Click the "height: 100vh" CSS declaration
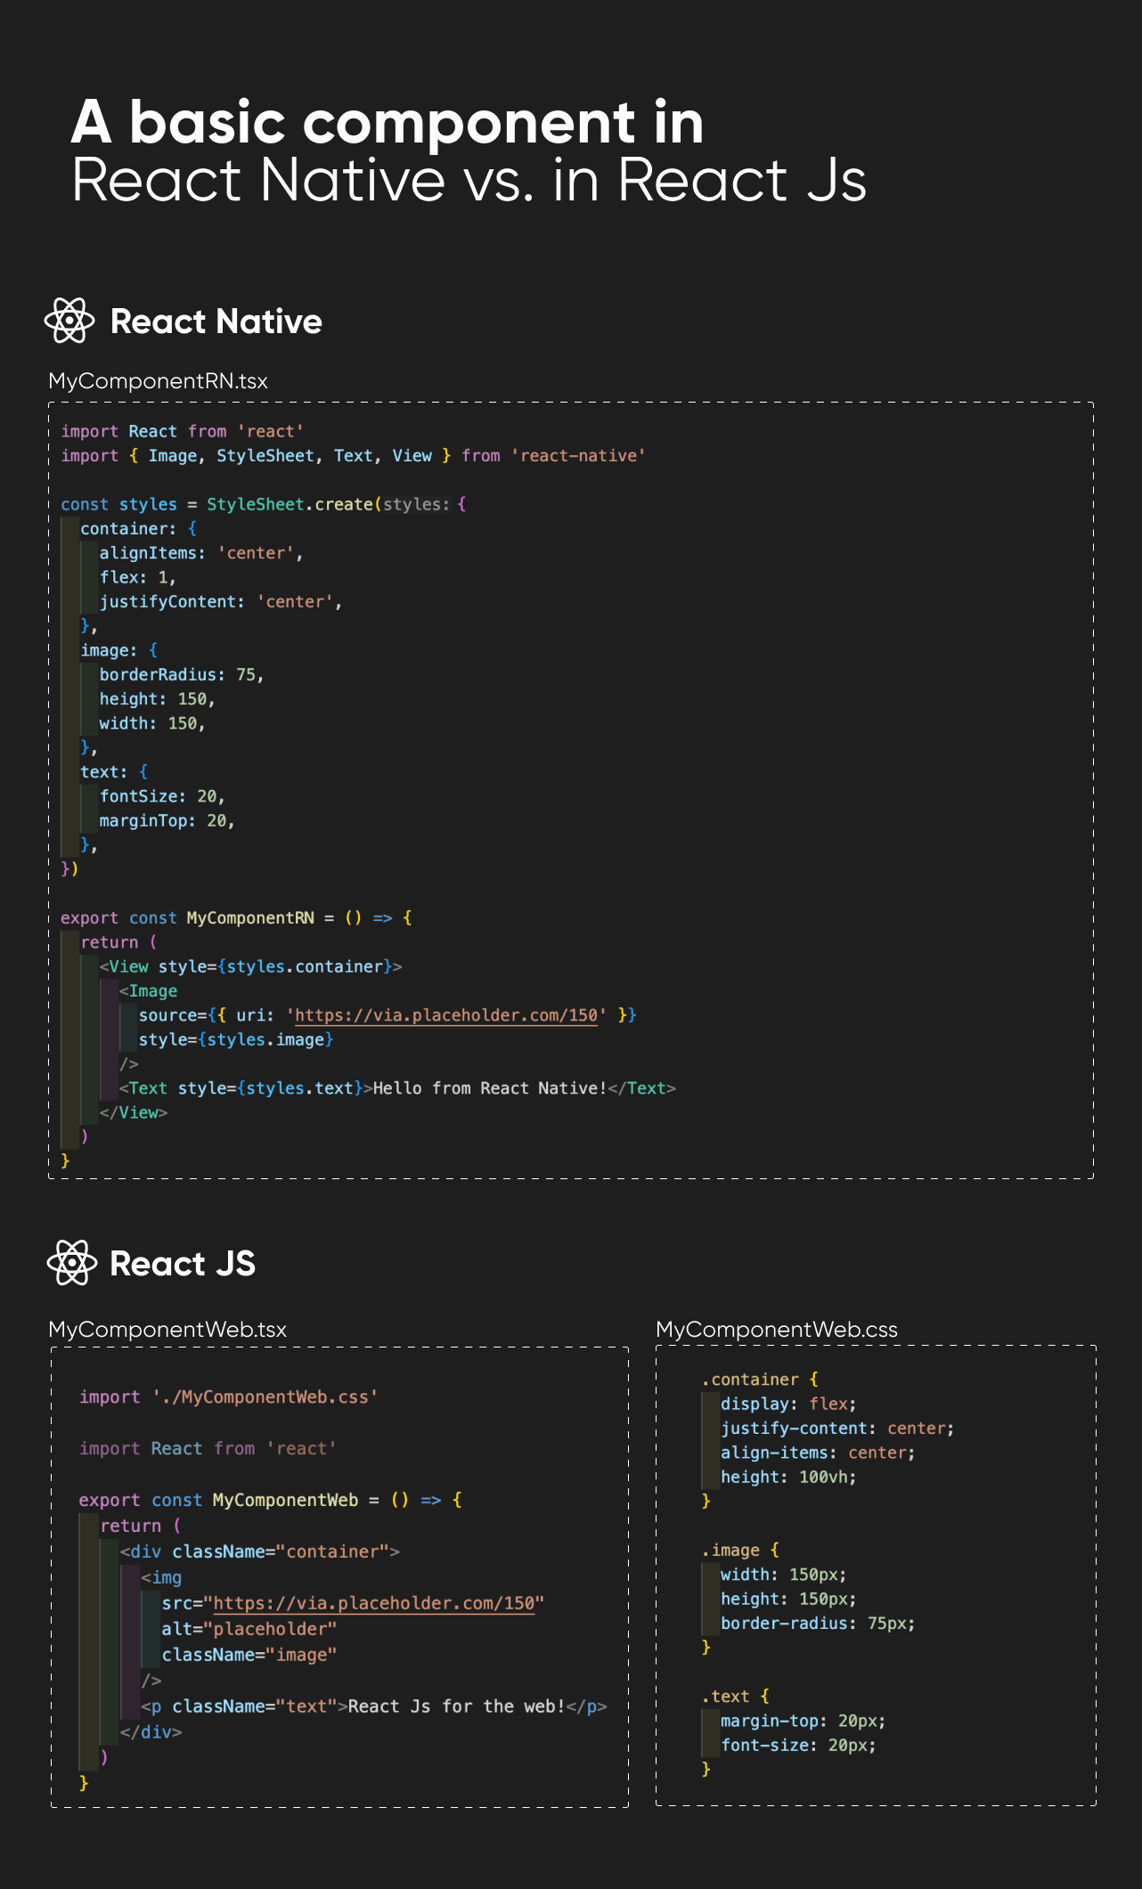This screenshot has width=1142, height=1889. 787,1477
